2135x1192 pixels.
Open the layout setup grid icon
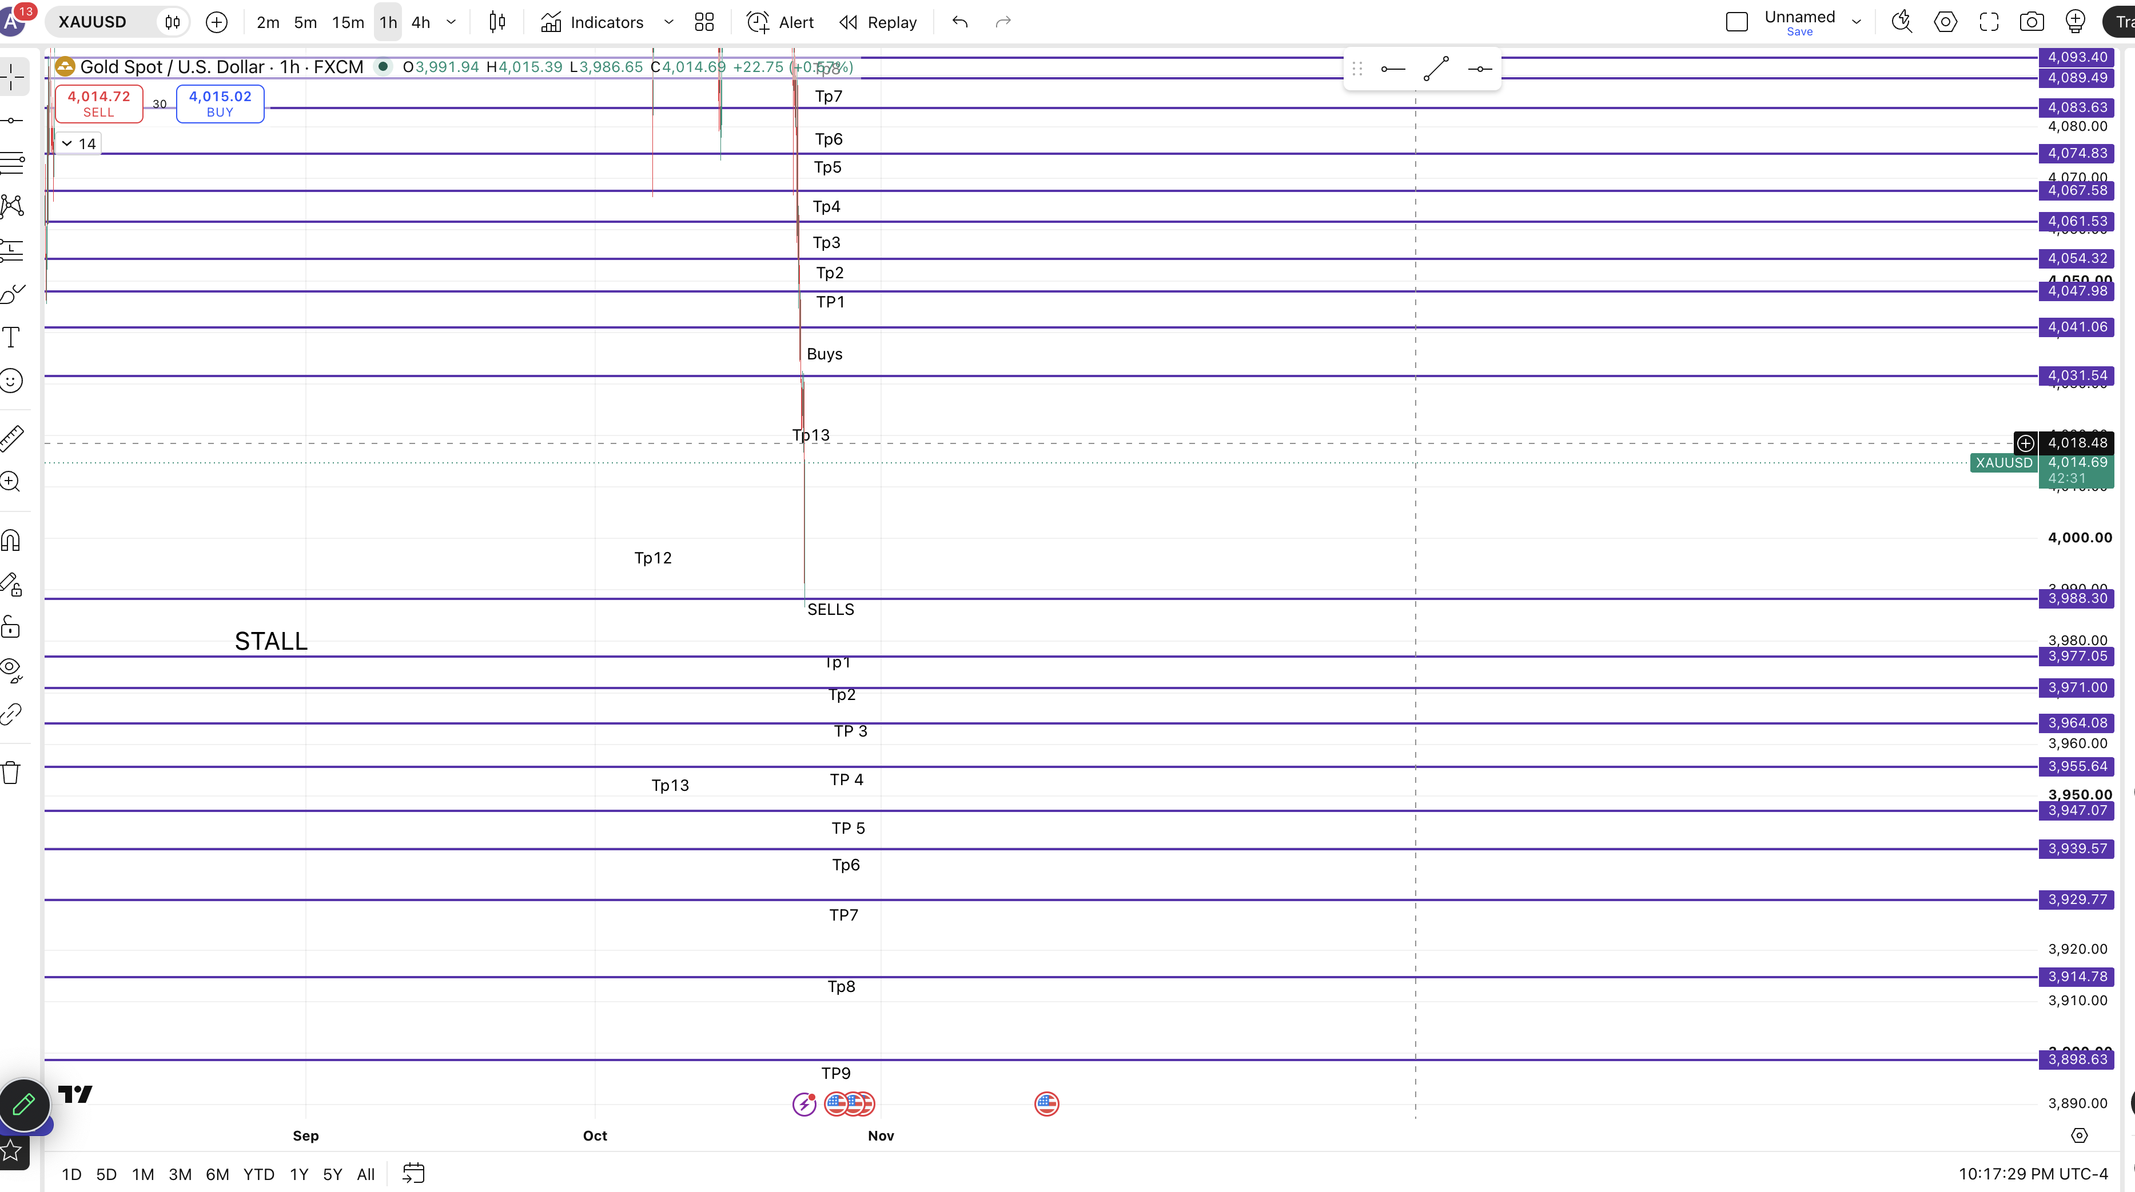pyautogui.click(x=704, y=22)
